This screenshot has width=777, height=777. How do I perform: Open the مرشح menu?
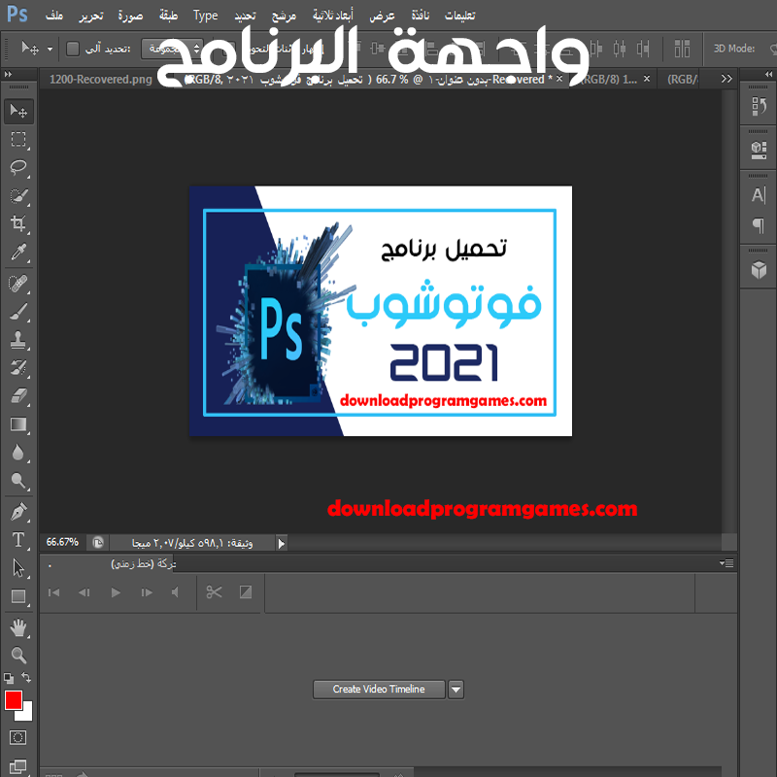284,16
